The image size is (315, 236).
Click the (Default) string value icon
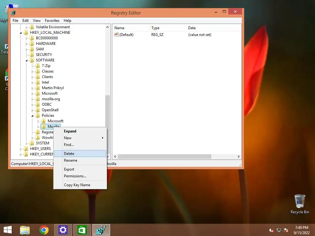116,34
